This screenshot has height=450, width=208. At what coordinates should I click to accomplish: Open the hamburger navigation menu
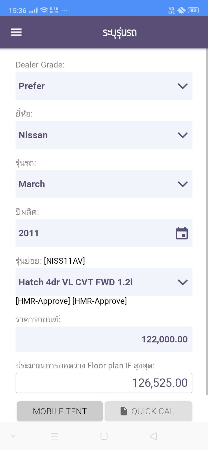(x=16, y=32)
